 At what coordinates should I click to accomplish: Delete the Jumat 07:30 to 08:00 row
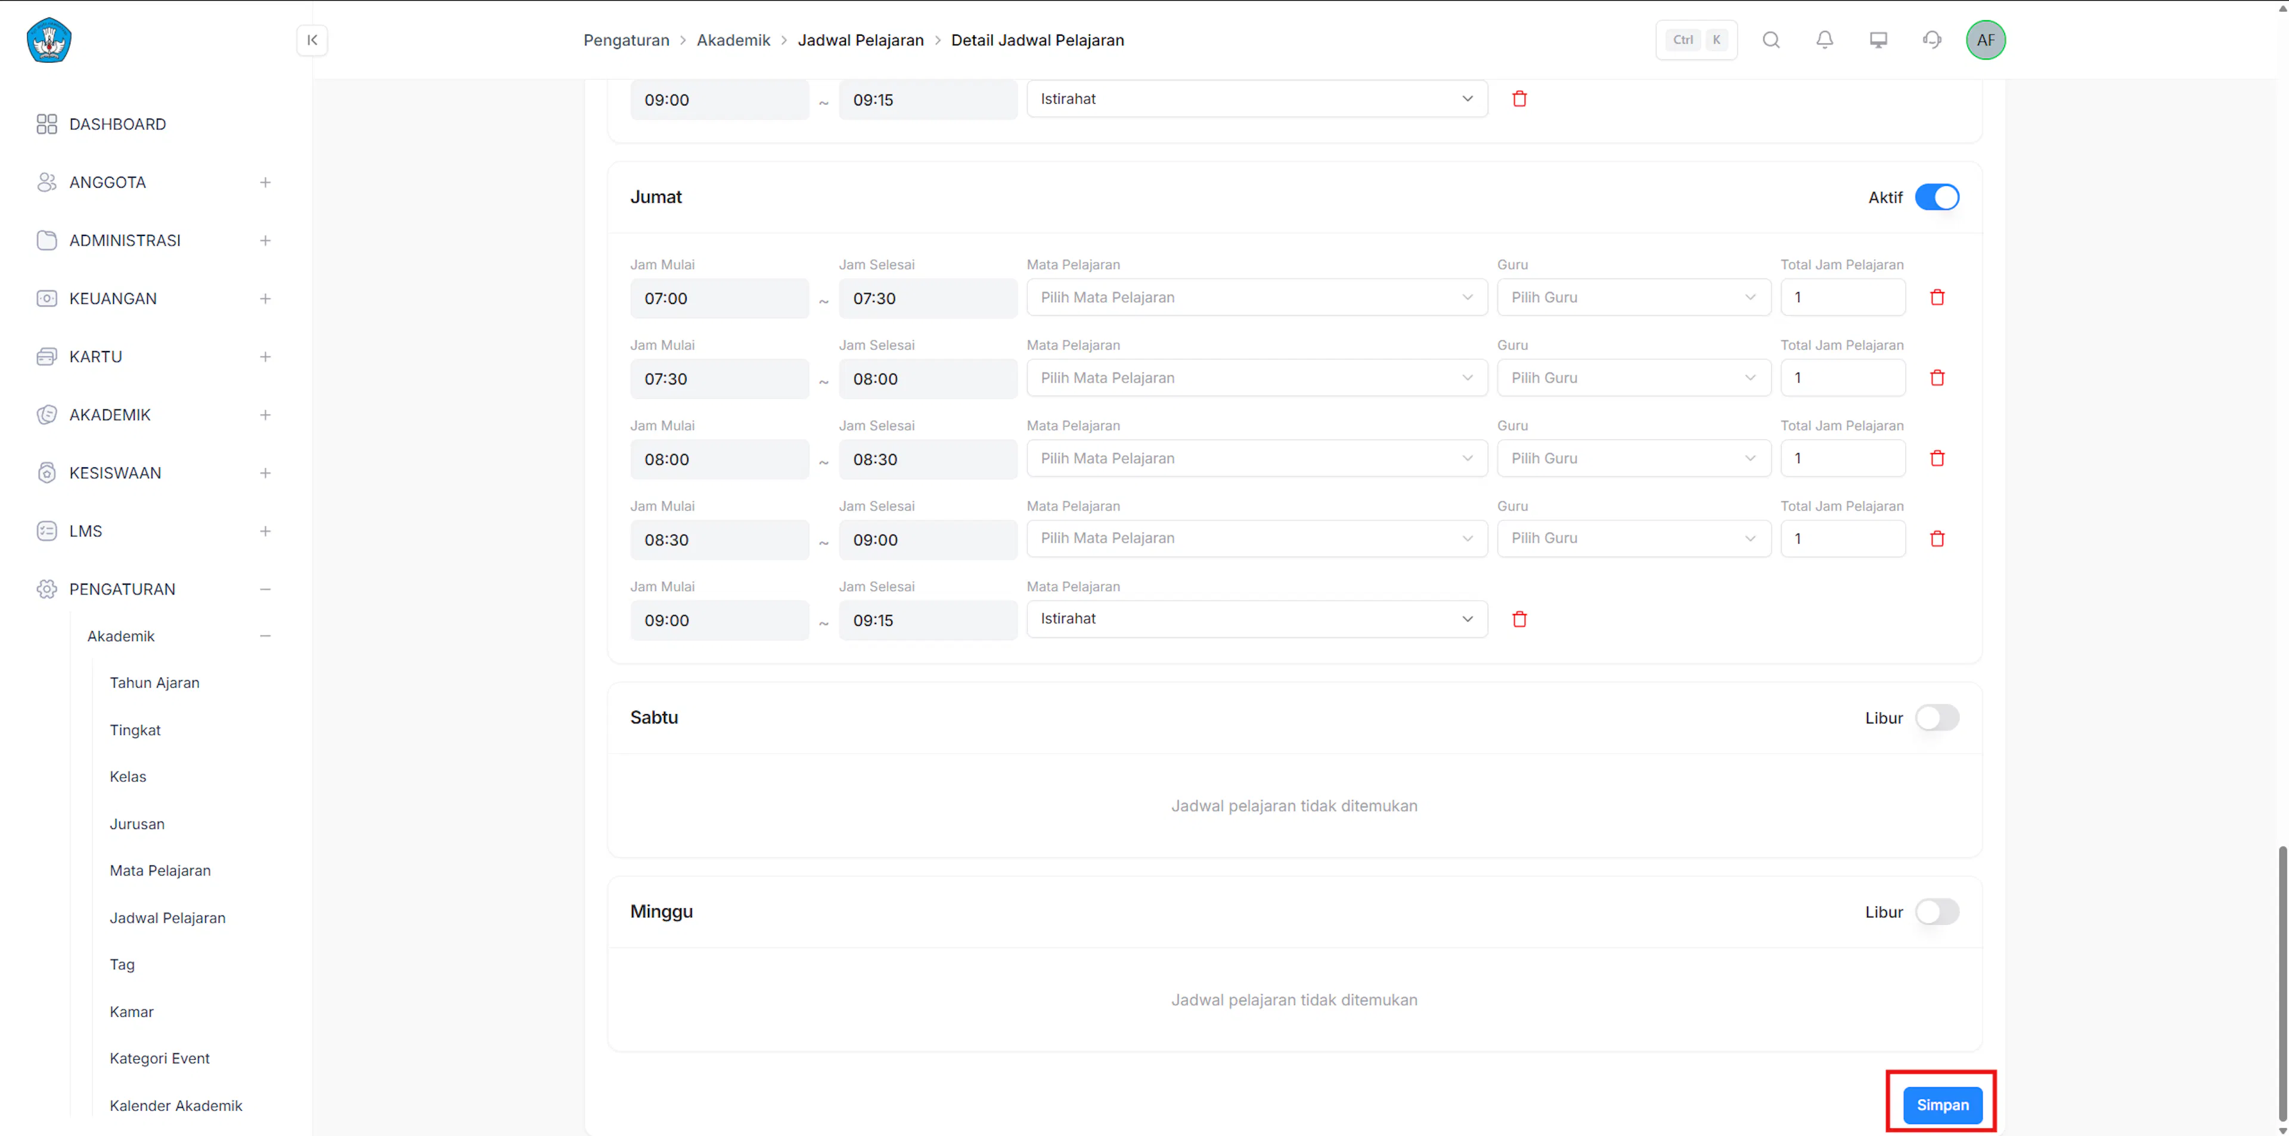click(x=1937, y=377)
